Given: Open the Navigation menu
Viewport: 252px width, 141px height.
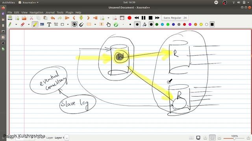Looking at the screenshot, I should pos(37,12).
